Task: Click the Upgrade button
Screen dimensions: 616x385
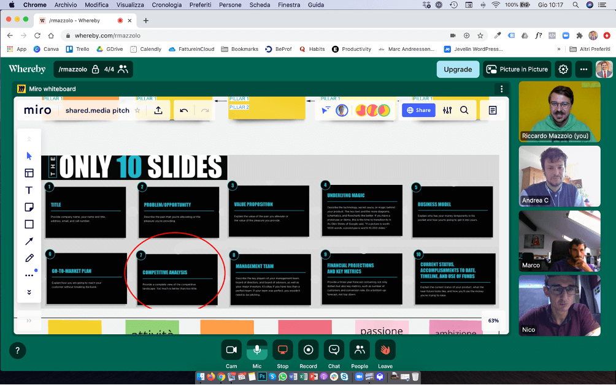Action: (458, 69)
